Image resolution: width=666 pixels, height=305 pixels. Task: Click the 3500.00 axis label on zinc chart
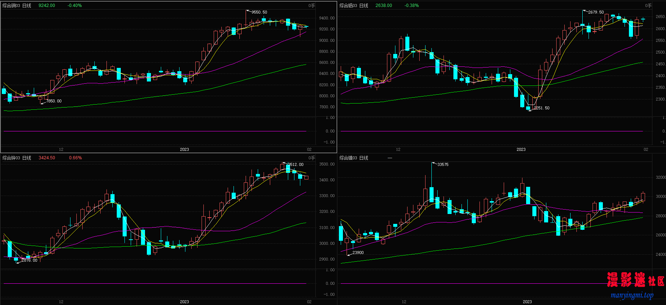coord(327,164)
